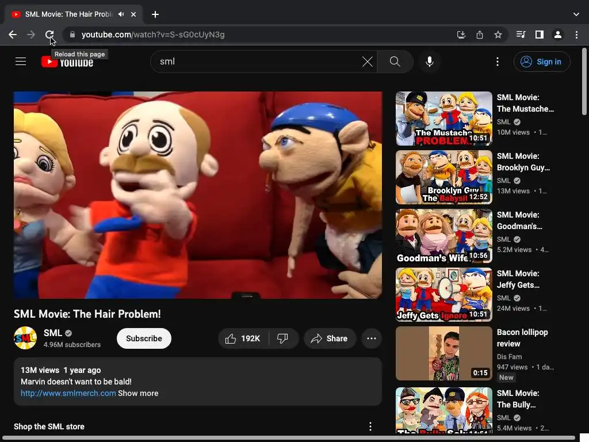The image size is (589, 442).
Task: Click SML Movie: Goodman's title
Action: (x=519, y=220)
